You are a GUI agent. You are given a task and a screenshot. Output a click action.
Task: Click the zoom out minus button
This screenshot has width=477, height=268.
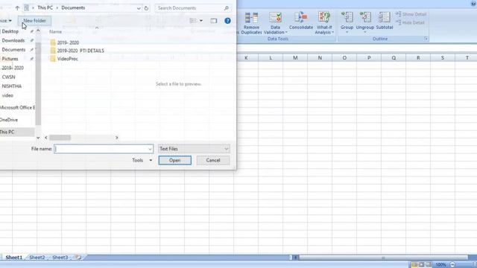pyautogui.click(x=452, y=265)
